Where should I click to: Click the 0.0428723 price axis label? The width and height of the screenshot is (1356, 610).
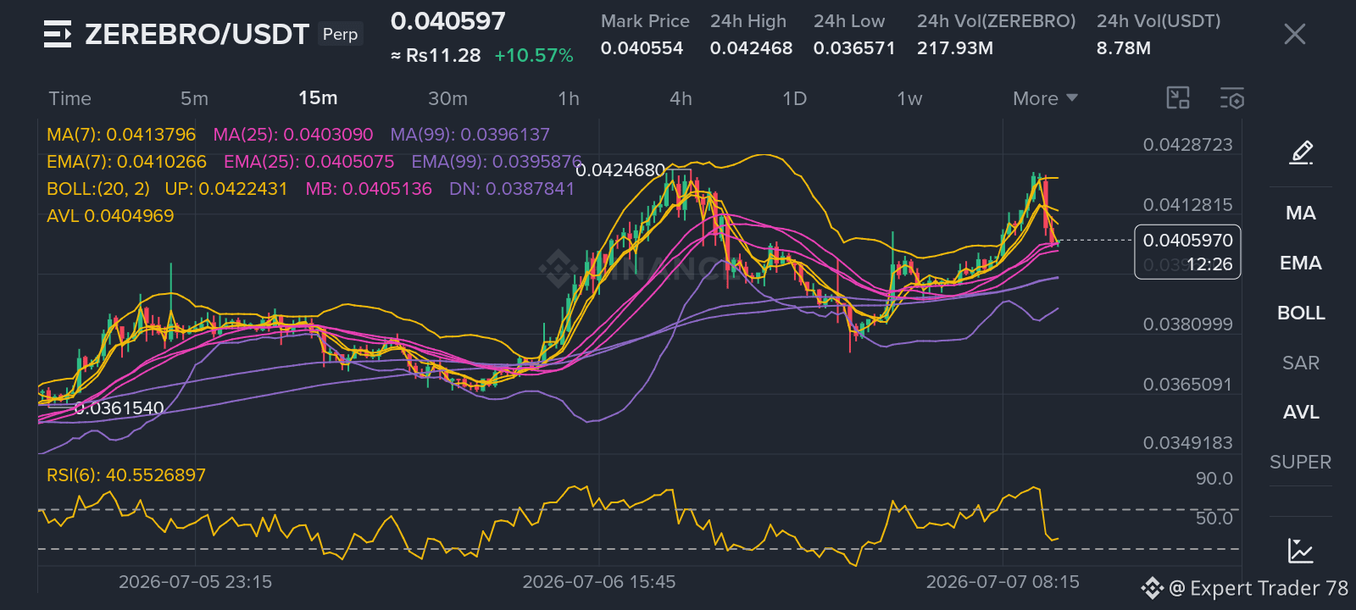point(1187,145)
